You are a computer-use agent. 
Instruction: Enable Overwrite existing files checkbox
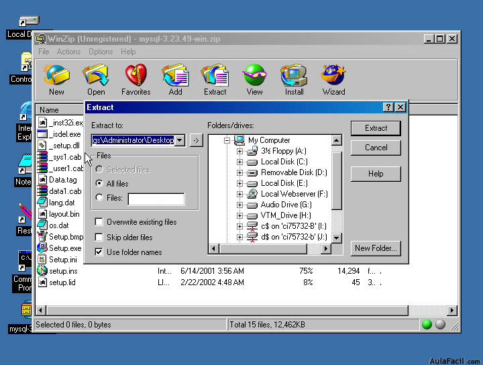pos(99,222)
